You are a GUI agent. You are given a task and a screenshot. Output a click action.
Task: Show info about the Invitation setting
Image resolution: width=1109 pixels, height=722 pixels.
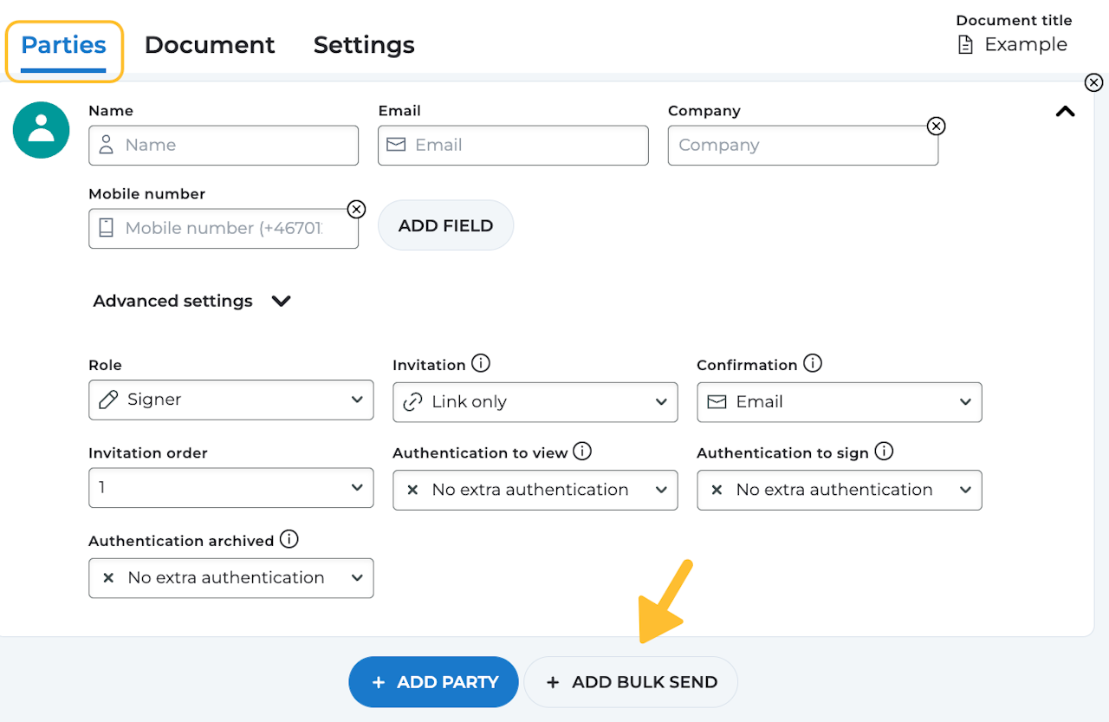(480, 364)
